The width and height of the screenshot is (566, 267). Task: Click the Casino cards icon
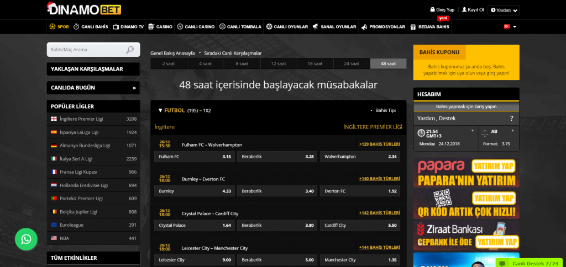coord(151,26)
